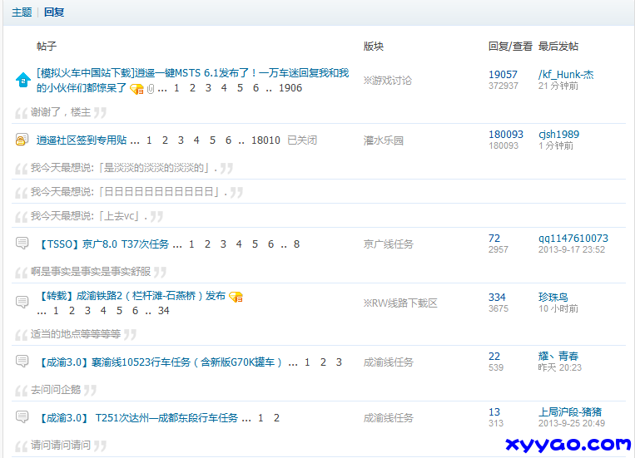The height and width of the screenshot is (458, 635).
Task: View profile of 上局沪段-猪猪
Action: click(570, 412)
